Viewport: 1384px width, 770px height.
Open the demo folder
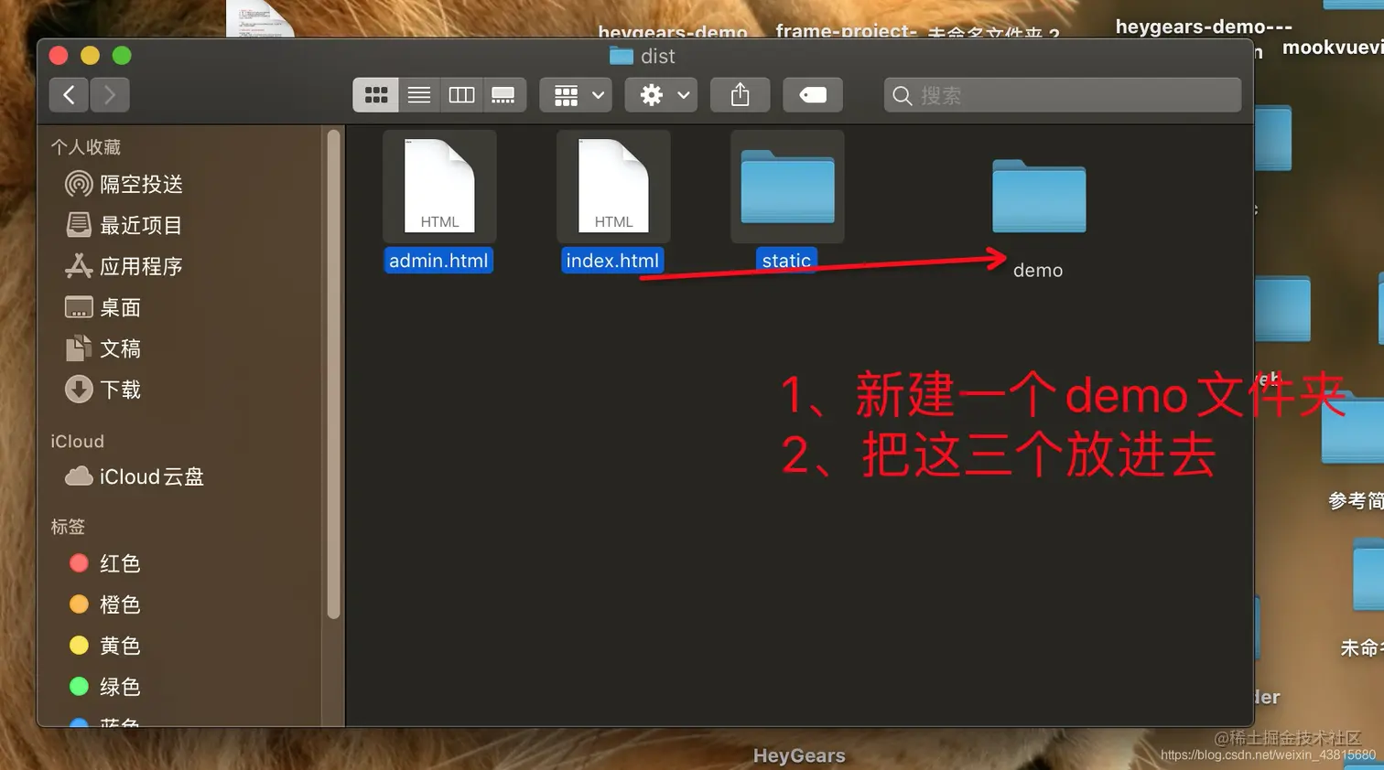1038,197
